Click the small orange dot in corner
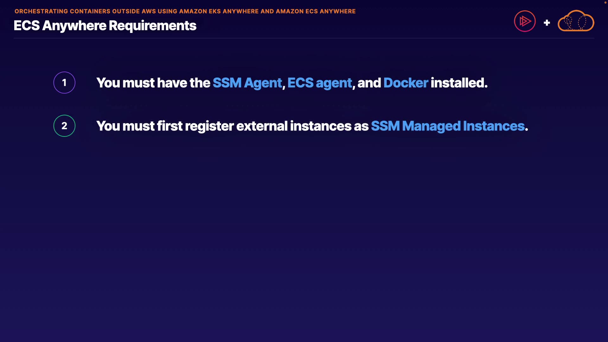 [605, 3]
